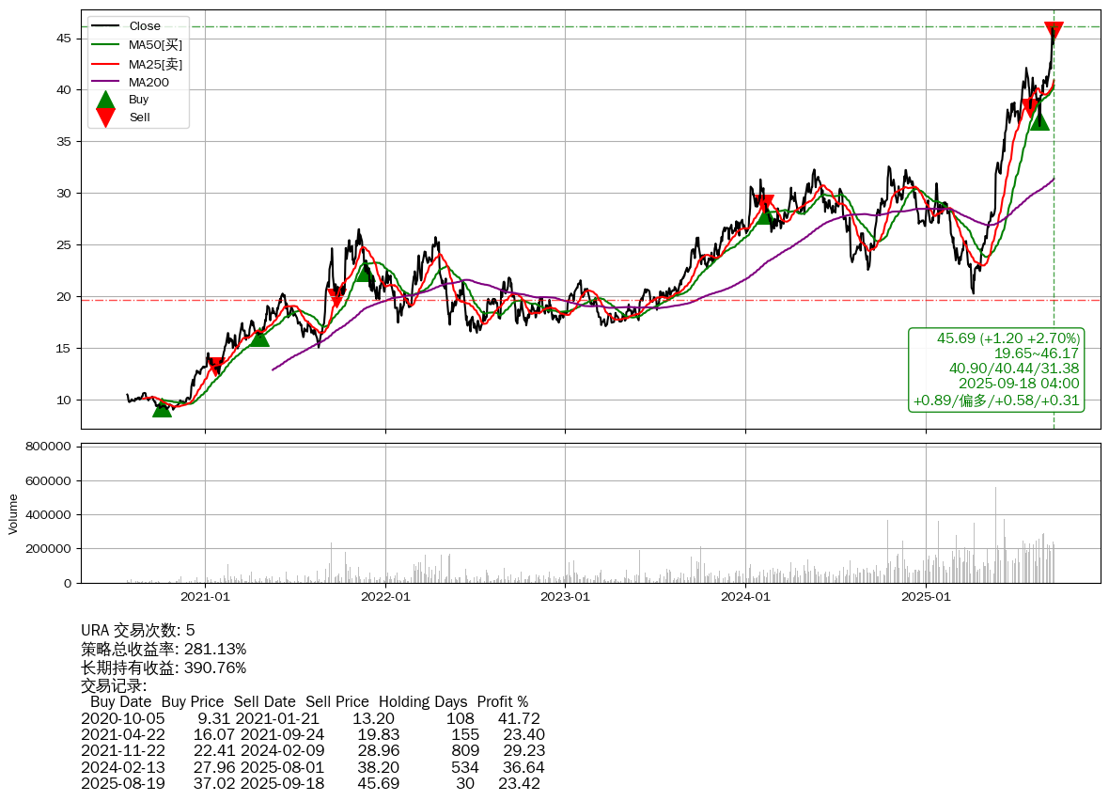This screenshot has width=1109, height=801.
Task: Select the MA50[买] legend entry
Action: click(x=155, y=45)
